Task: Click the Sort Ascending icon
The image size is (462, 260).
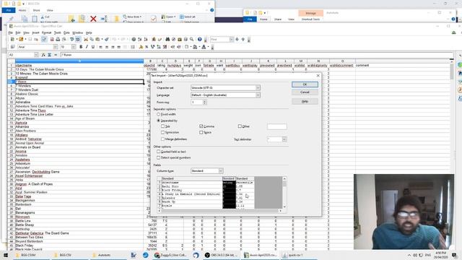Action: [x=140, y=39]
